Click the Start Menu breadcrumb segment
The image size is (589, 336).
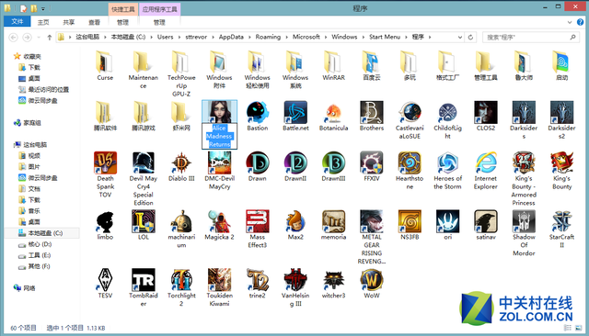point(385,37)
